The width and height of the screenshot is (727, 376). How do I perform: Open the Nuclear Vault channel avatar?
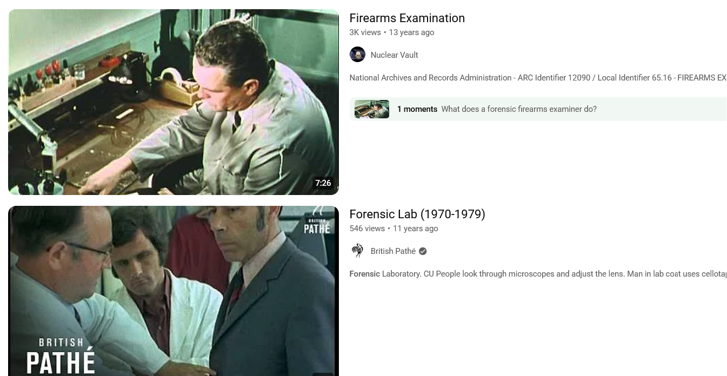357,55
